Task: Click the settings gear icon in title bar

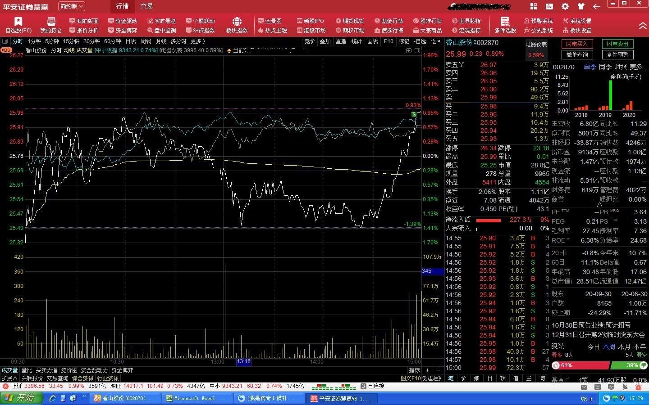Action: click(565, 6)
